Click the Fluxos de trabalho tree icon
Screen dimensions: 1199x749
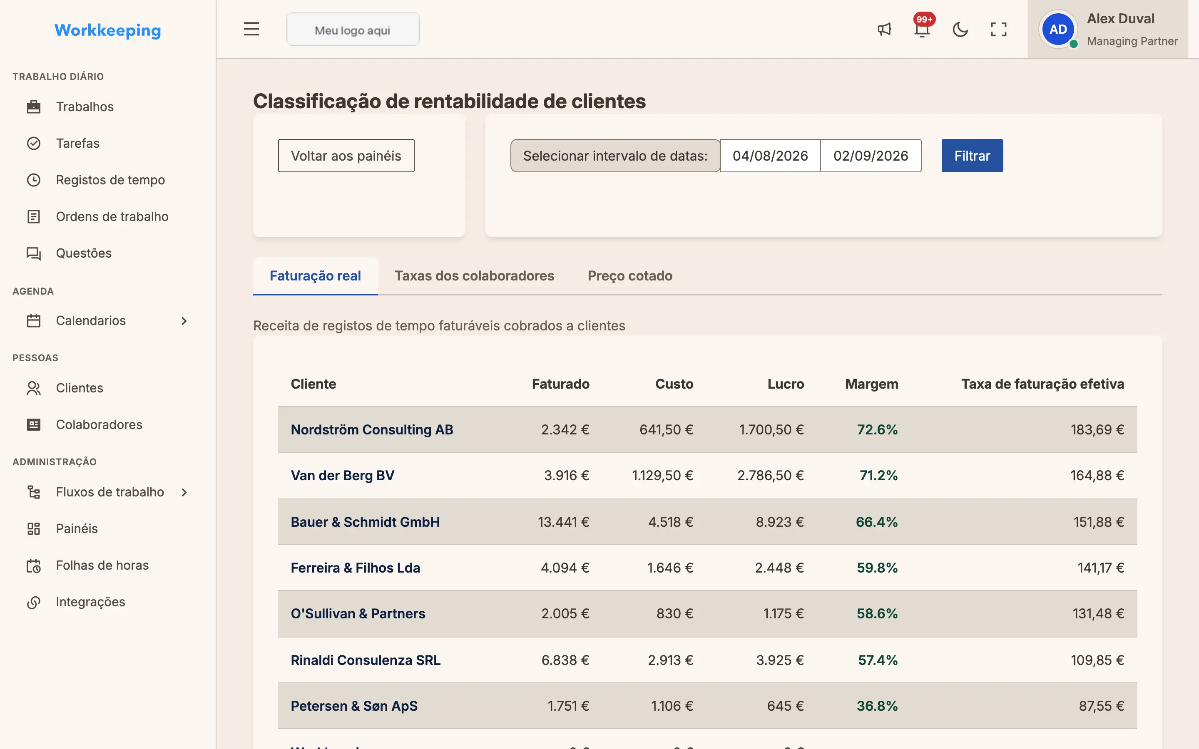click(34, 492)
